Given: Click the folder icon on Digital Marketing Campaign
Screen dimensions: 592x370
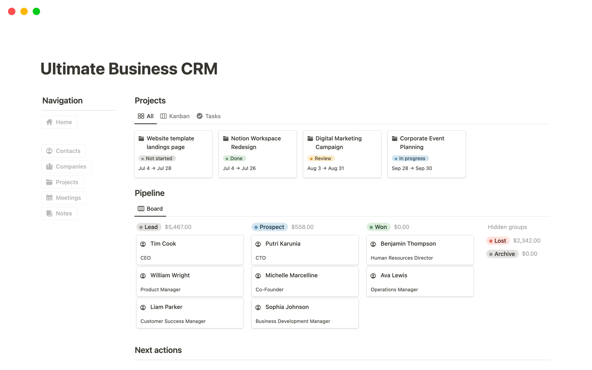Looking at the screenshot, I should point(310,138).
